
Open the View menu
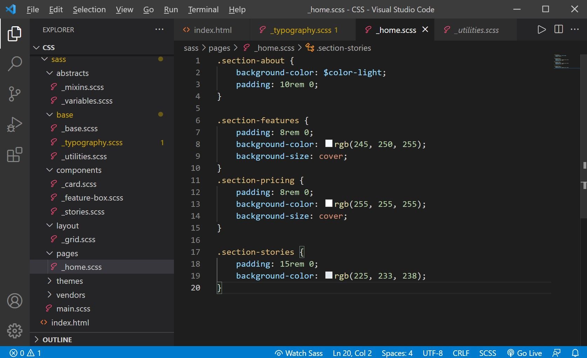pyautogui.click(x=124, y=9)
